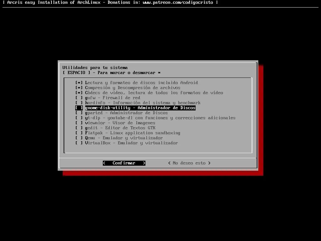Click the 'Utilidades para tu sistema' dialog title

pos(95,68)
